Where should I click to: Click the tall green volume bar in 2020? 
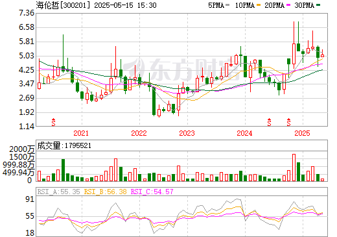pos(63,170)
